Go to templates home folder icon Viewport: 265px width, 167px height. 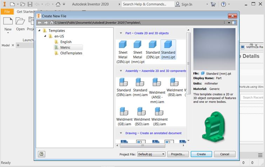pos(52,22)
